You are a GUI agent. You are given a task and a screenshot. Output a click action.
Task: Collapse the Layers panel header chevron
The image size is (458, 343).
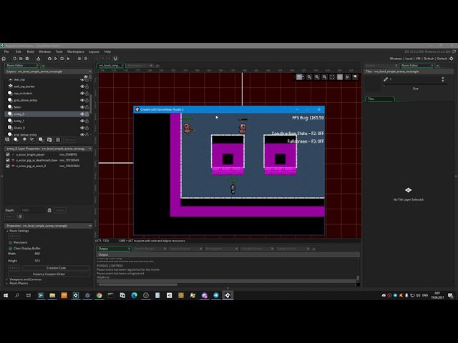tap(89, 71)
